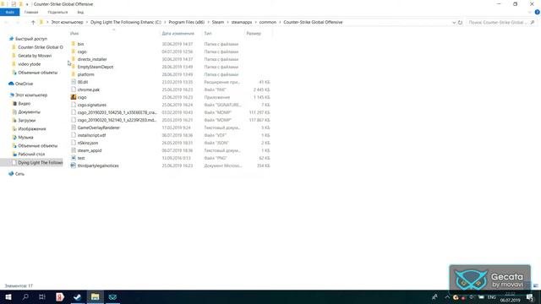
Task: Select Music under This PC
Action: pyautogui.click(x=25, y=137)
